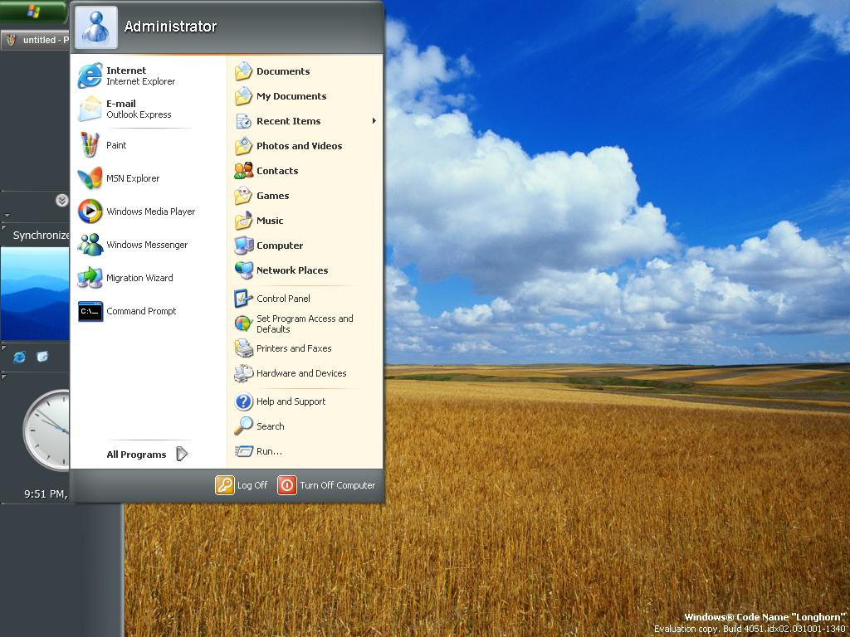Open Set Program Access and Defaults icon
This screenshot has width=850, height=637.
[x=243, y=323]
